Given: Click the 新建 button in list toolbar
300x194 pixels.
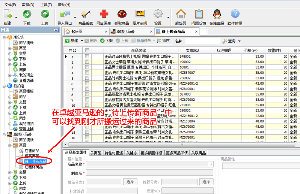Looking at the screenshot, I should pyautogui.click(x=72, y=41).
